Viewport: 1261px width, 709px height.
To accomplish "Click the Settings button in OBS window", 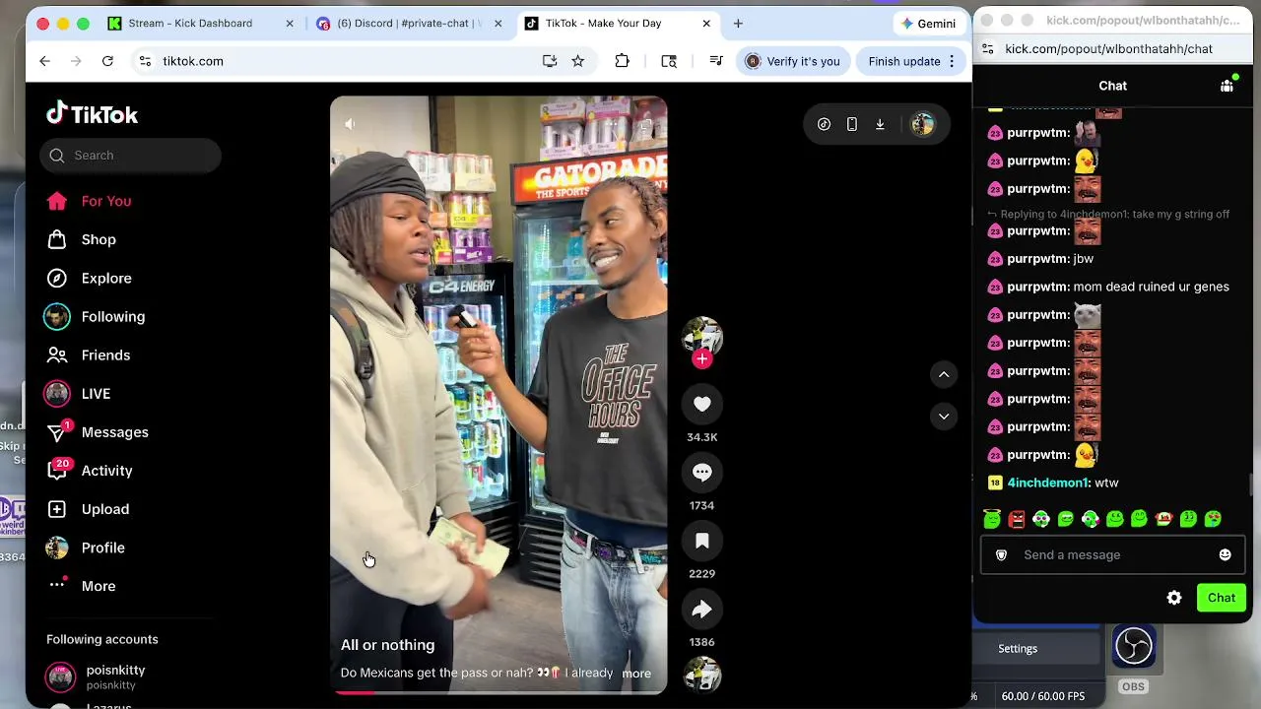I will pyautogui.click(x=1018, y=649).
